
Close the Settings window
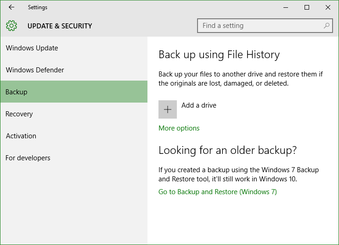pyautogui.click(x=328, y=7)
